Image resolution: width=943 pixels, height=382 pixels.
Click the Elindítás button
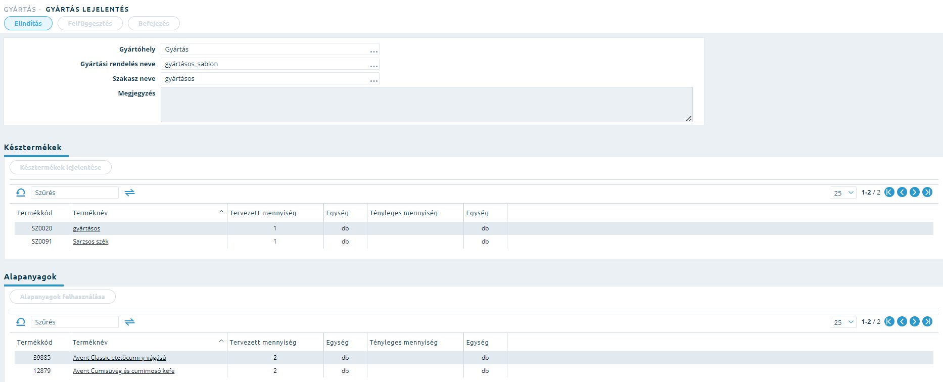(x=28, y=23)
